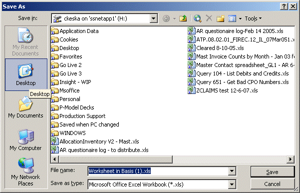Image resolution: width=300 pixels, height=193 pixels.
Task: Click the Go Live 3 folder icon
Action: coord(55,73)
